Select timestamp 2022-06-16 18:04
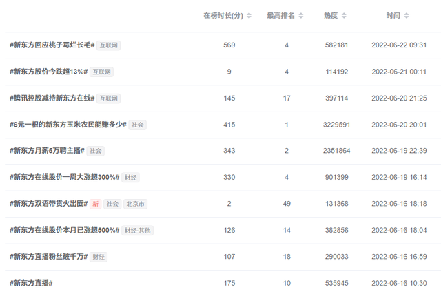The height and width of the screenshot is (296, 441). tap(399, 231)
